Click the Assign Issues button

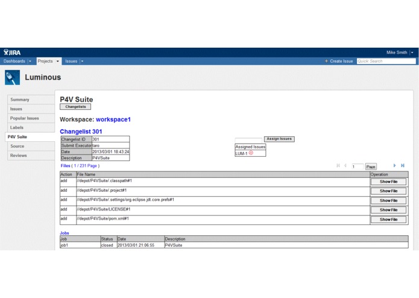pos(279,139)
